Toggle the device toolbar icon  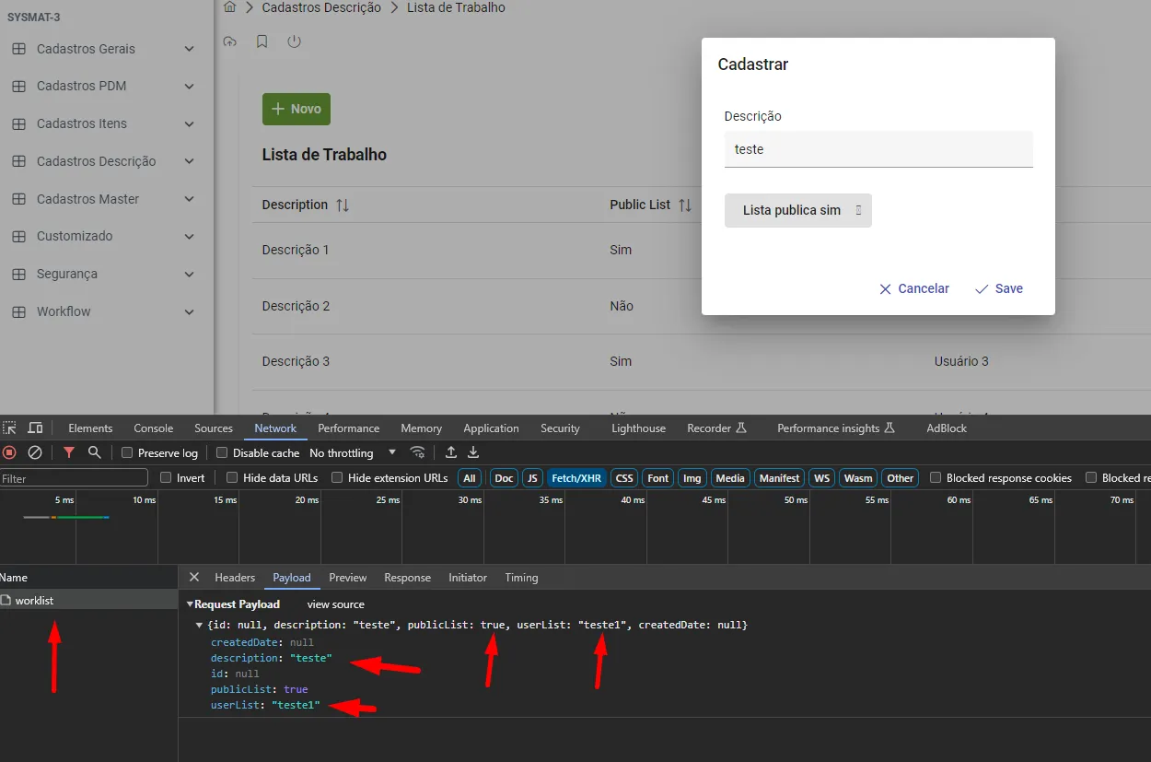[35, 428]
